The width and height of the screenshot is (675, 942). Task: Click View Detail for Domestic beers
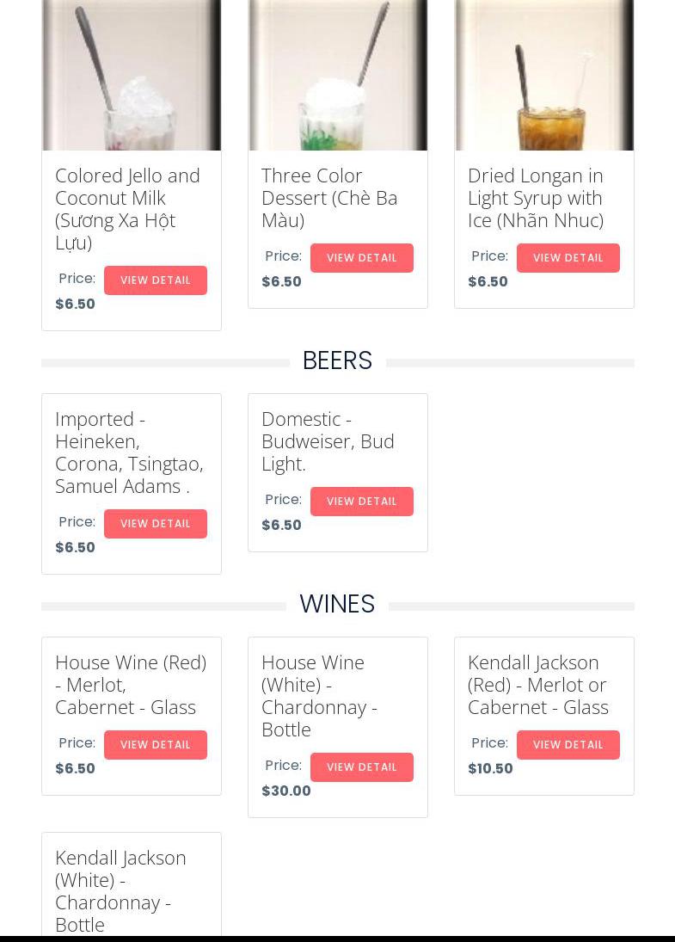click(x=362, y=502)
